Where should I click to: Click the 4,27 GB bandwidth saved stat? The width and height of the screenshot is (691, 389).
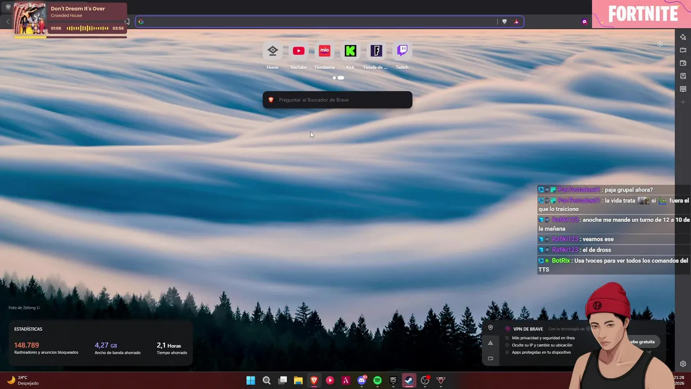117,348
